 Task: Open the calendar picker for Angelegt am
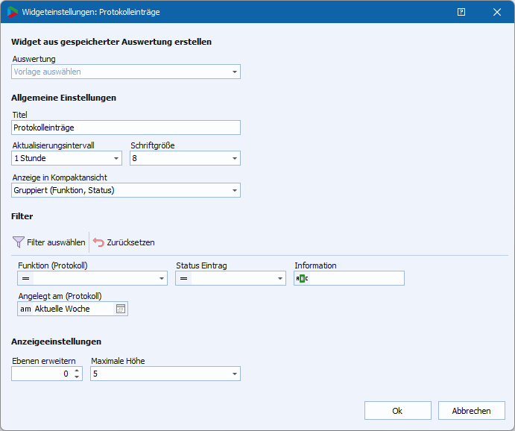[121, 309]
